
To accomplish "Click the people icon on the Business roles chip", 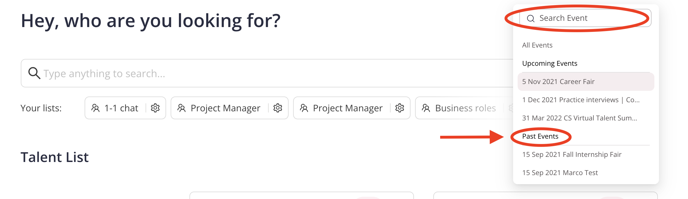I will (426, 108).
